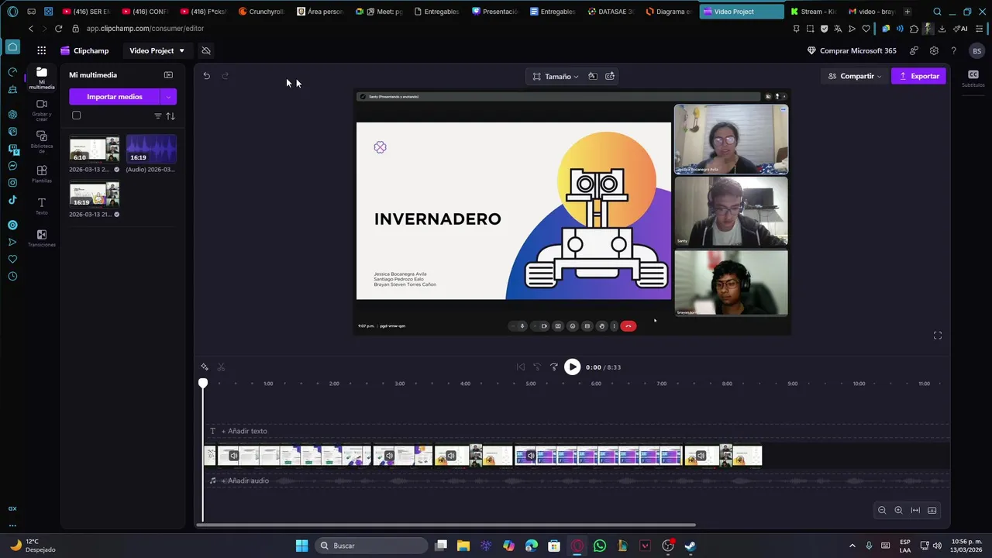
Task: Open the media filter icon
Action: click(x=158, y=116)
